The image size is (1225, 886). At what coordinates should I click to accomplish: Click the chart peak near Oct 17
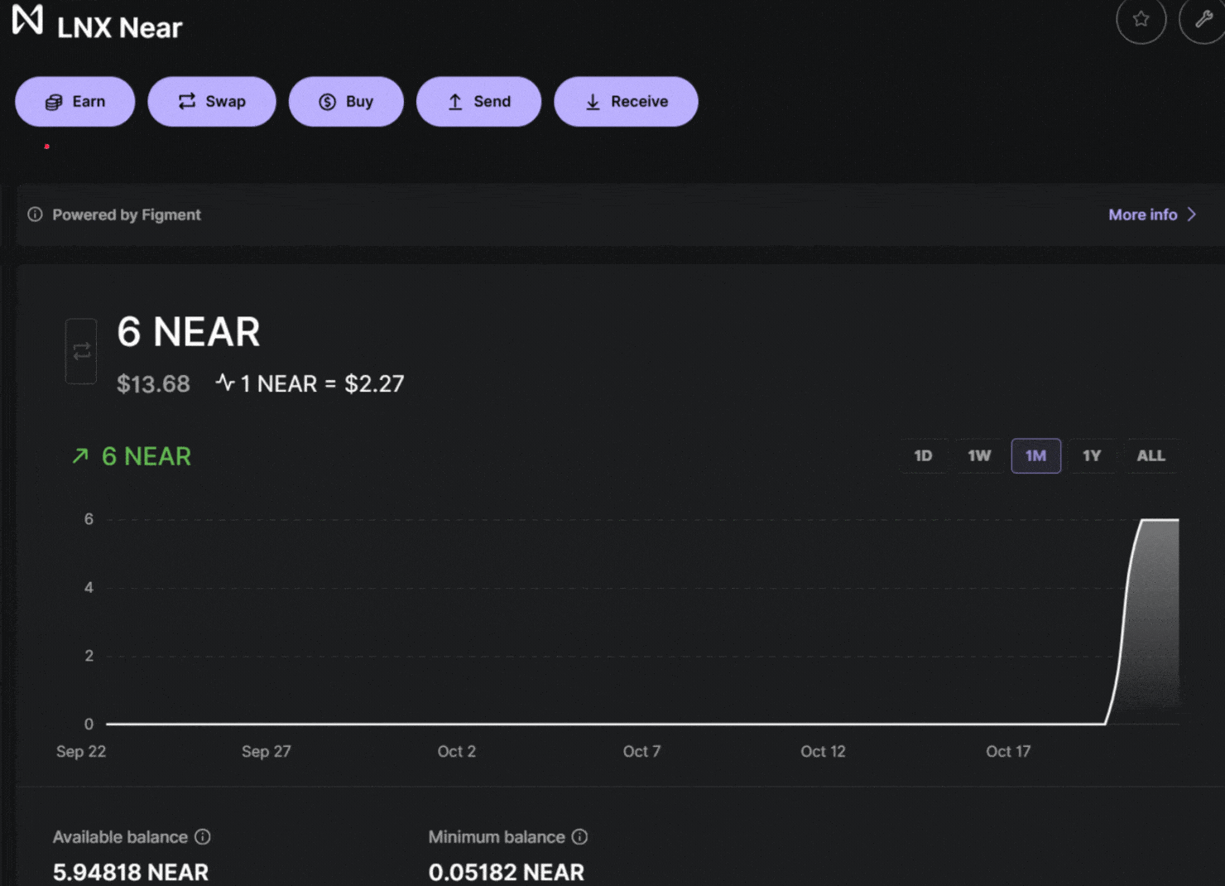[1159, 520]
